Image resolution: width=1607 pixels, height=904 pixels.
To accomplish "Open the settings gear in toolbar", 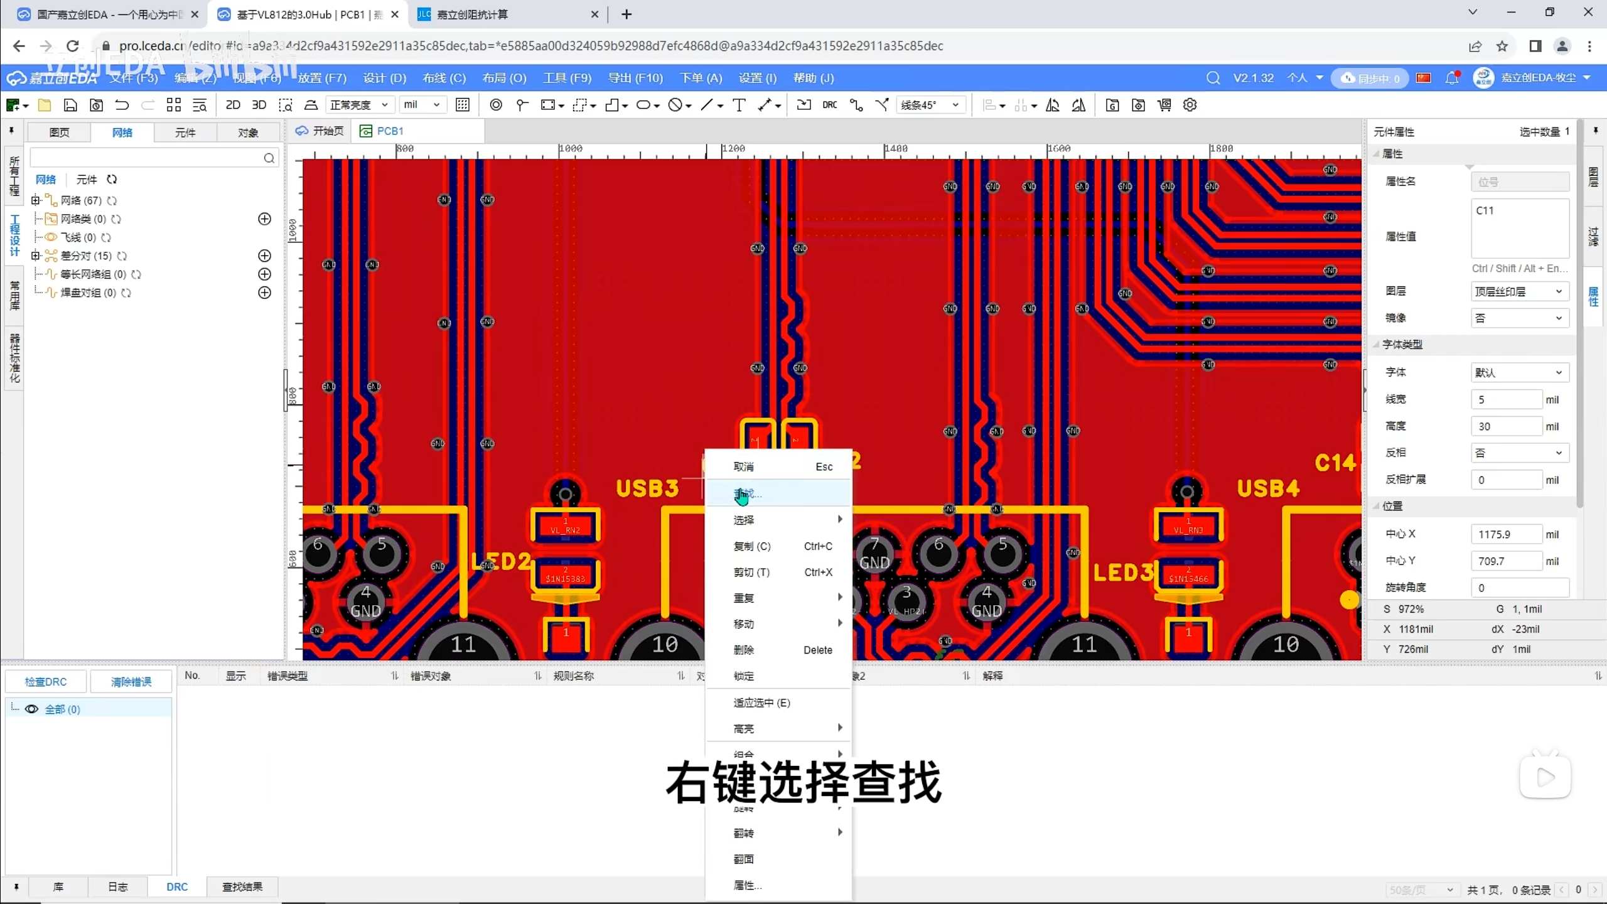I will (1190, 105).
